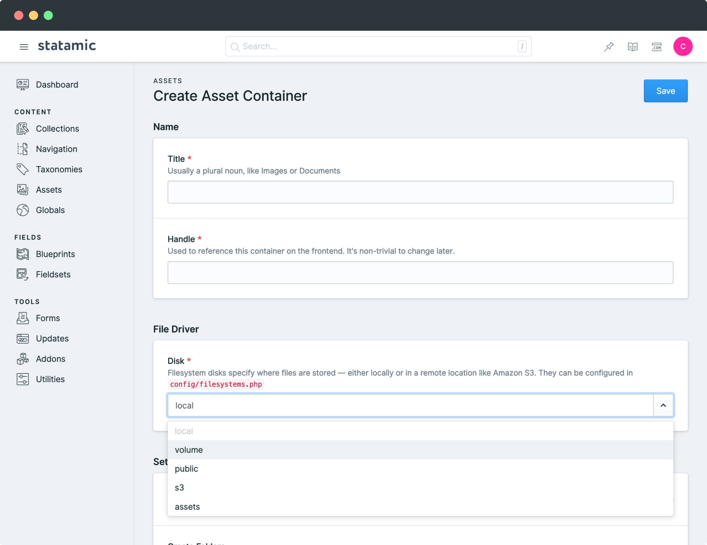The width and height of the screenshot is (707, 545).
Task: Select the greyed local option
Action: point(420,431)
